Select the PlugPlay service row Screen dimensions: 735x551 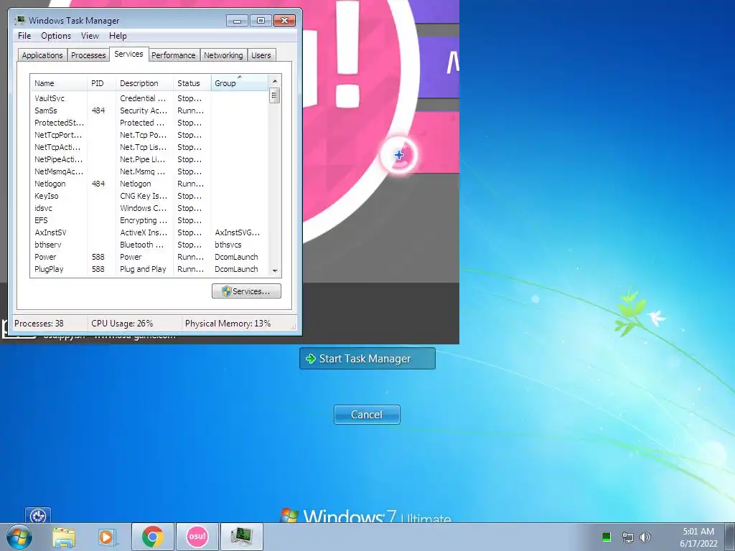pos(149,269)
